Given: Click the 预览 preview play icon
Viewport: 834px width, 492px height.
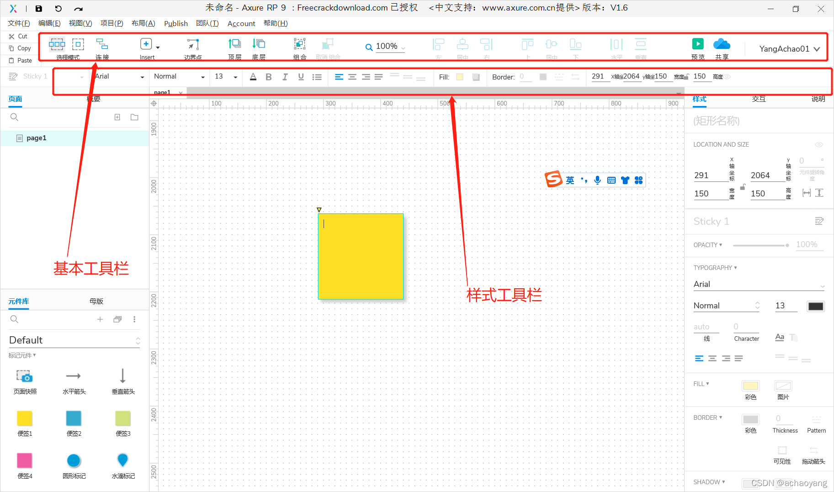Looking at the screenshot, I should [x=698, y=44].
